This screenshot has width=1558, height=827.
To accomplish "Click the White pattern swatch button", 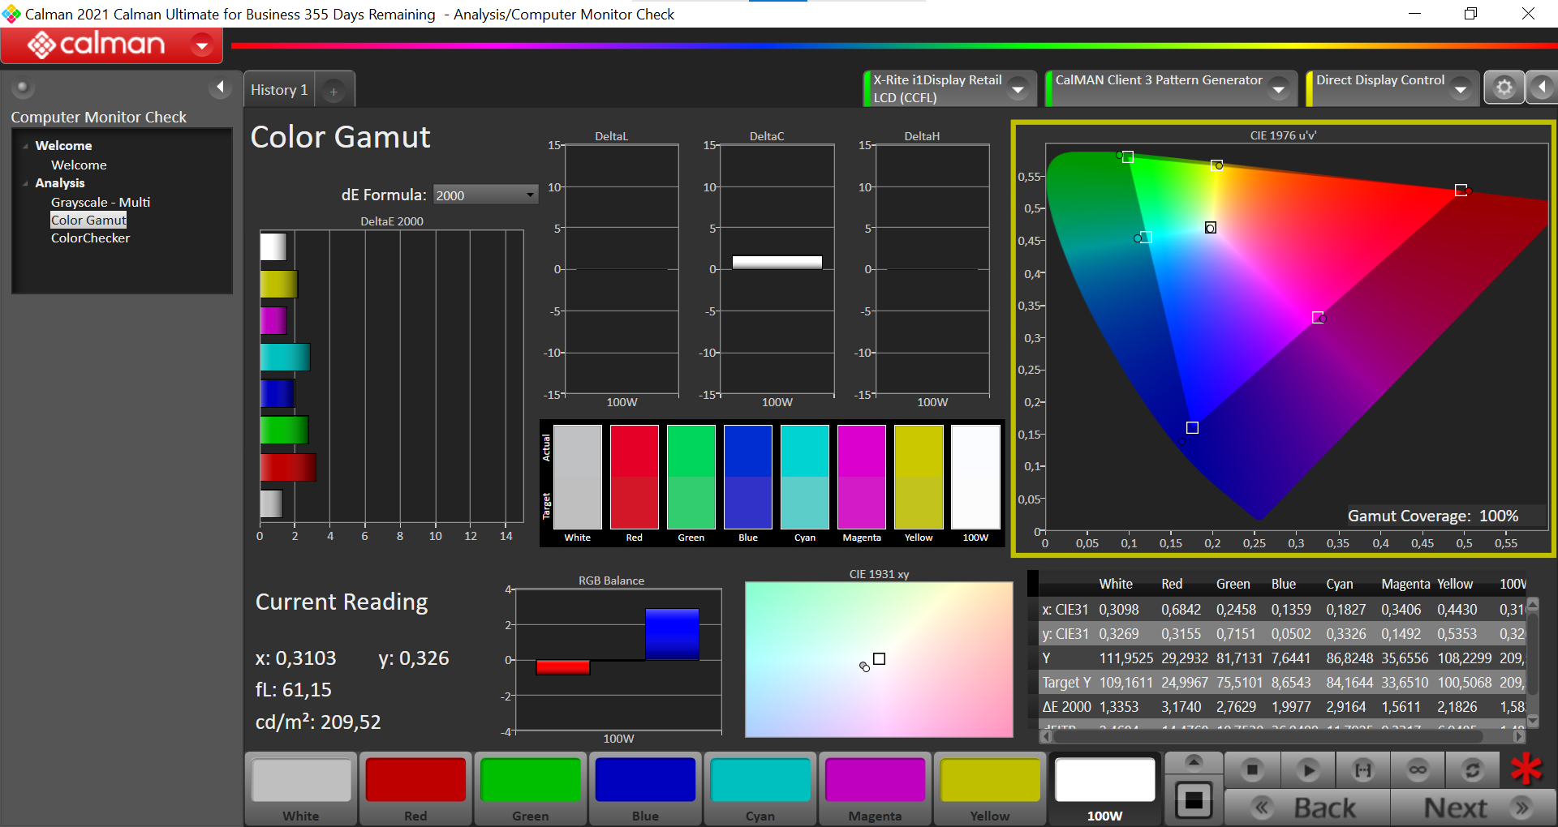I will point(301,789).
